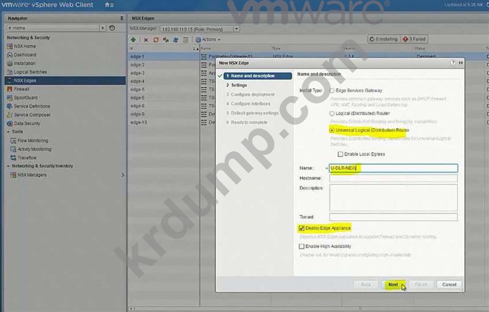Open NSX Managers inventory item
The width and height of the screenshot is (489, 312).
coord(28,175)
